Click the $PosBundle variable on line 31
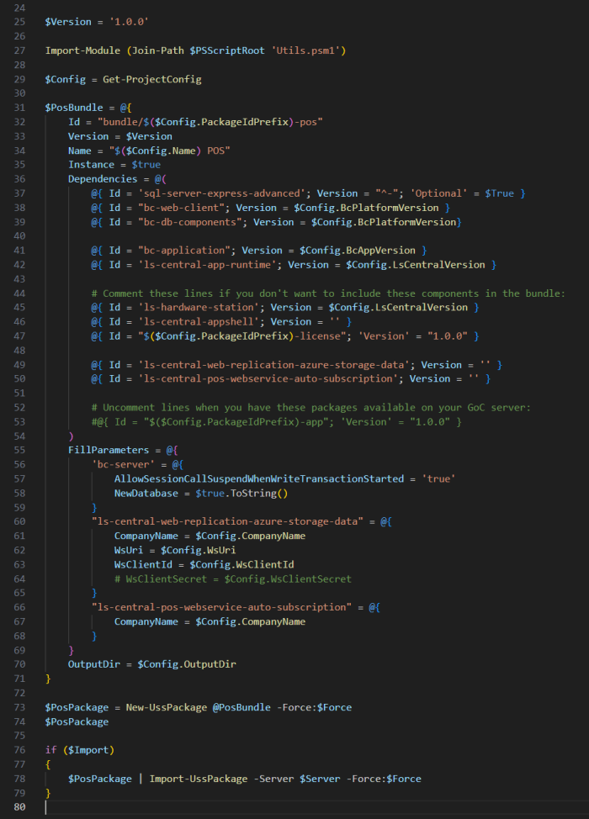Image resolution: width=589 pixels, height=819 pixels. tap(74, 108)
